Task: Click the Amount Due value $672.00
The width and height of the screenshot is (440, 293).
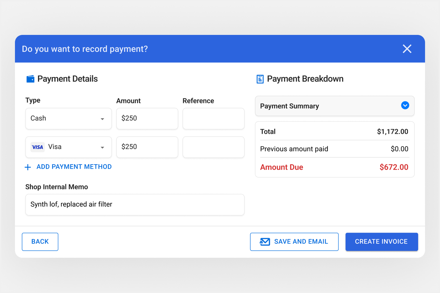Action: click(x=394, y=167)
